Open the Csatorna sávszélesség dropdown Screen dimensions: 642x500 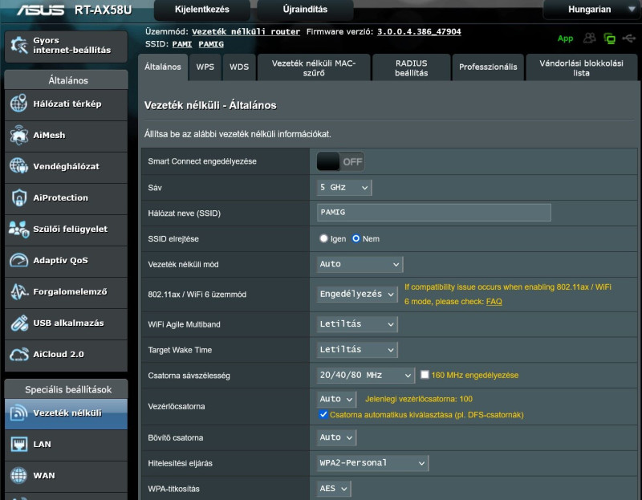365,375
